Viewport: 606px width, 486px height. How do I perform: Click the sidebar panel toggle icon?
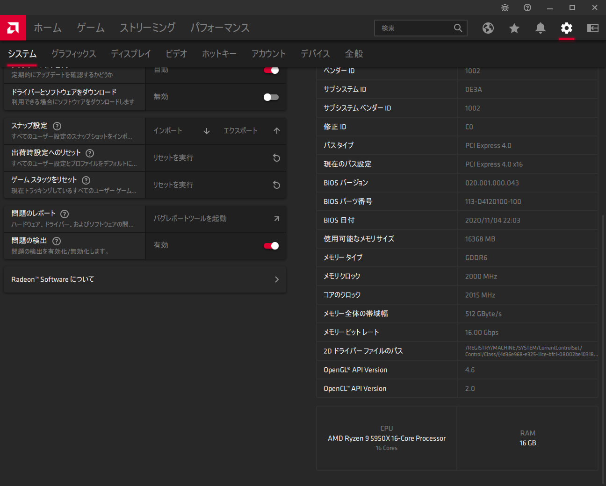[593, 28]
